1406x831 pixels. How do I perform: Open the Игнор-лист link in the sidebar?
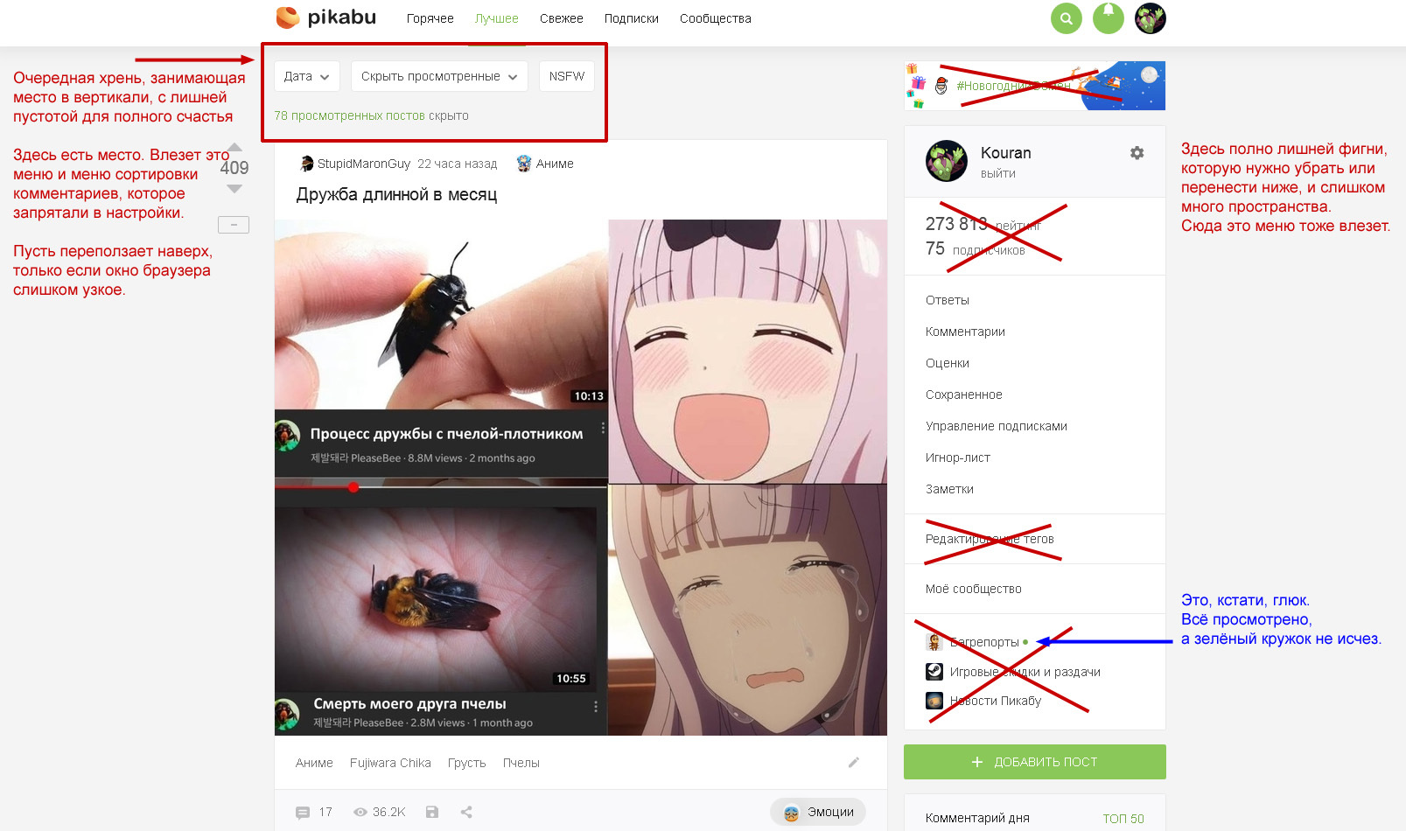click(958, 457)
